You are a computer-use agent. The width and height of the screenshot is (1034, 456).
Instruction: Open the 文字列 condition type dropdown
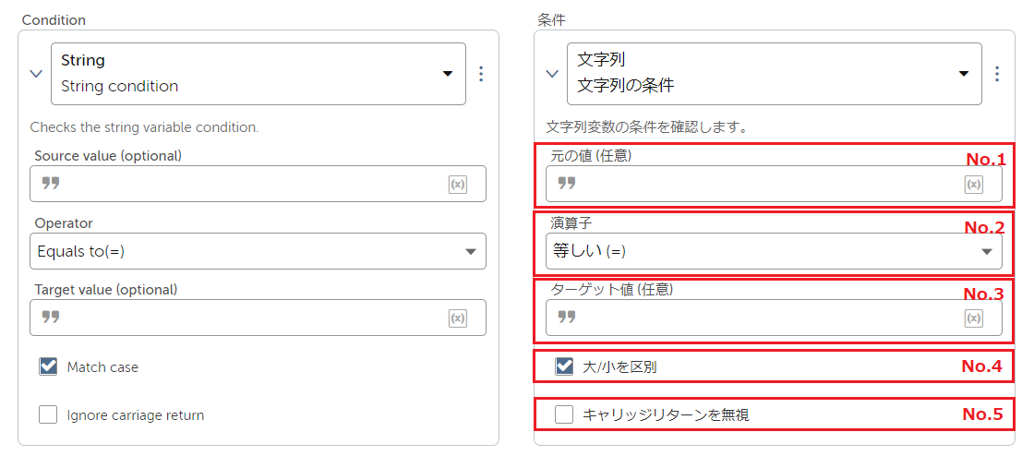click(775, 74)
